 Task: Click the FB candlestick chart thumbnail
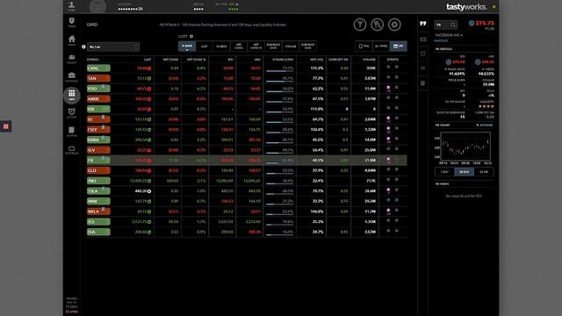465,147
